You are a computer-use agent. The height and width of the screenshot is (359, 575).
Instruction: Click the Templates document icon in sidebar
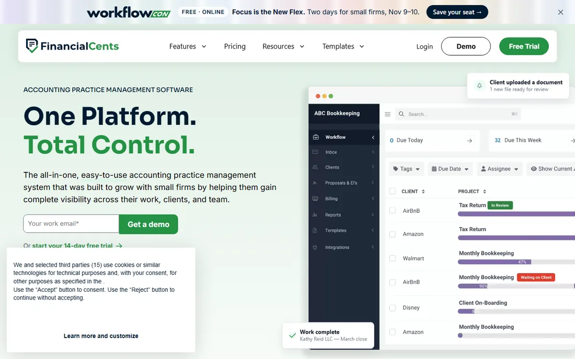[x=315, y=231]
